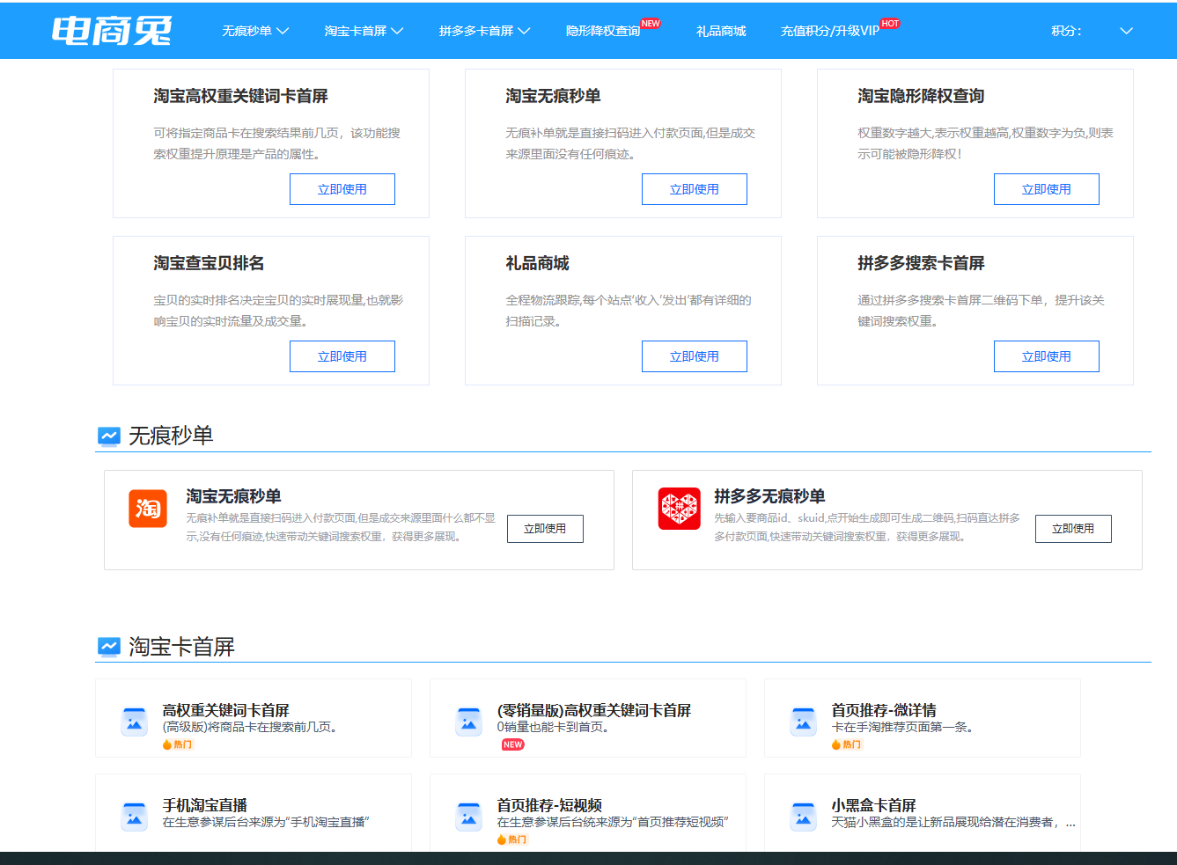This screenshot has width=1177, height=865.
Task: Open the (零销量版)高权重关键词卡首屏 link
Action: (x=594, y=710)
